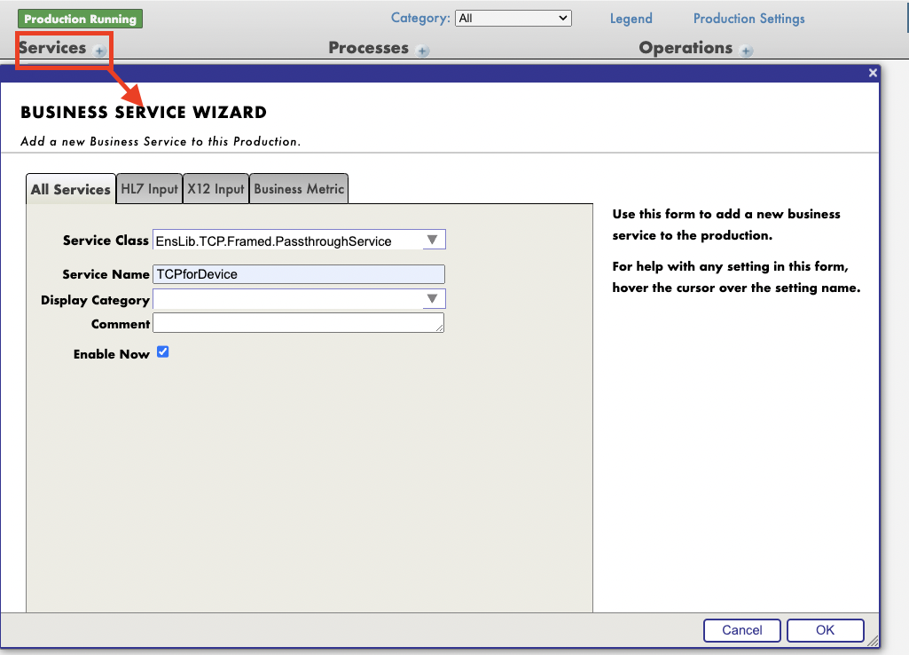This screenshot has width=909, height=655.
Task: Open Production Settings link
Action: [x=748, y=19]
